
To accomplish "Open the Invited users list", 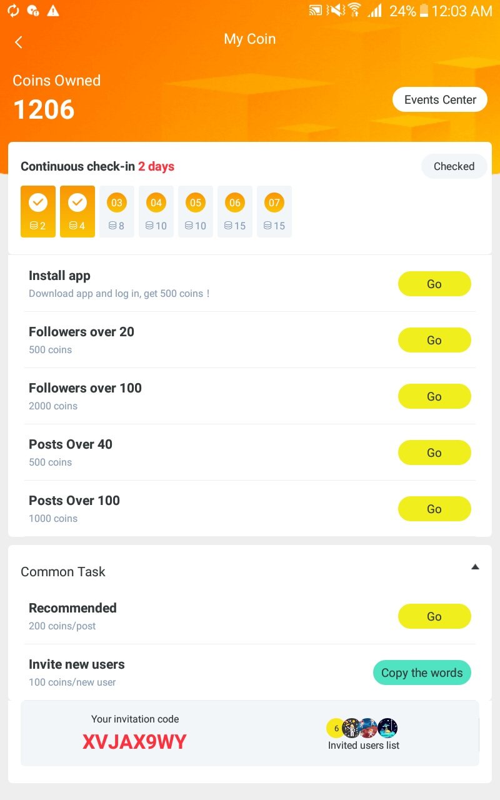I will coord(364,745).
